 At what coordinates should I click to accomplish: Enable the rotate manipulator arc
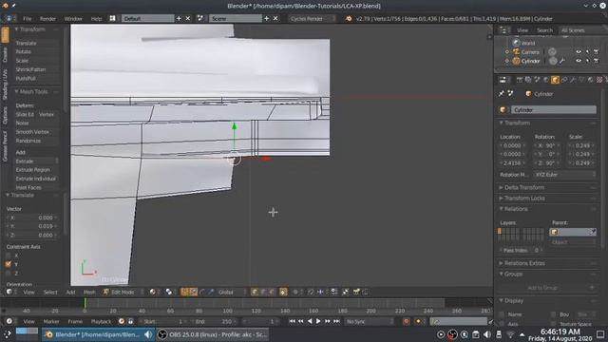click(x=202, y=292)
